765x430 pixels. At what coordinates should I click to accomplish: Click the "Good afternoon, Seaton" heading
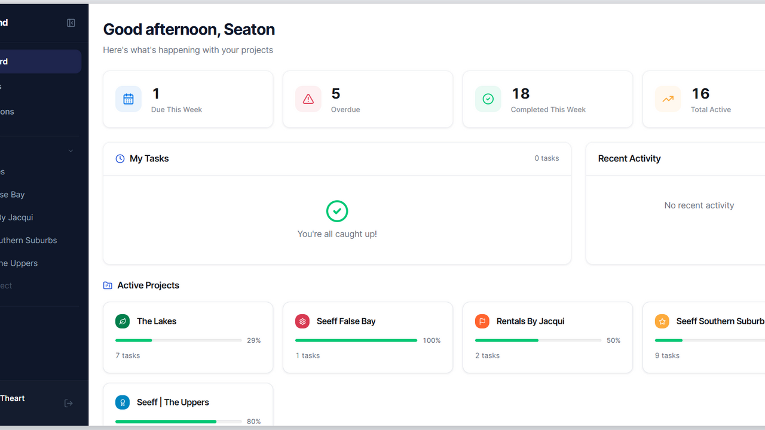pyautogui.click(x=189, y=29)
